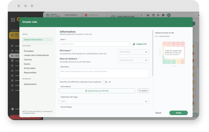Viewport: 209px width, 132px height.
Task: Click the invite user icon in top bar
Action: tap(148, 15)
